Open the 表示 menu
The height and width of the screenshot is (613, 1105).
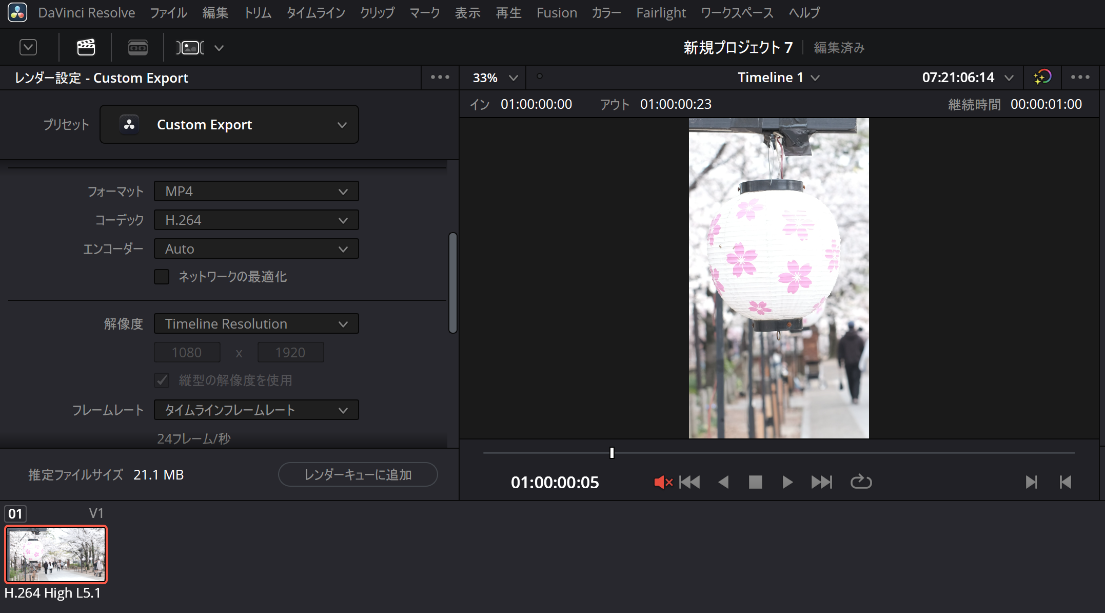(467, 13)
